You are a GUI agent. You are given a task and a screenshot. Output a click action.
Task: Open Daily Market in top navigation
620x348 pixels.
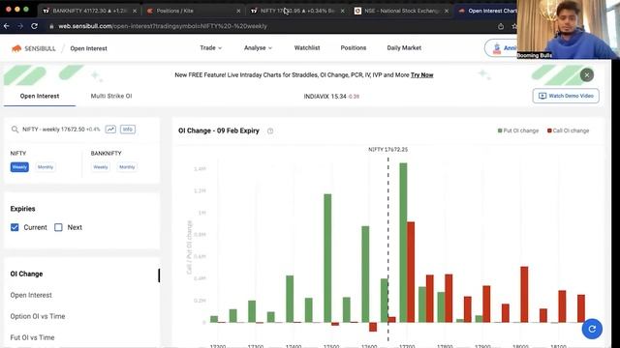pos(404,47)
